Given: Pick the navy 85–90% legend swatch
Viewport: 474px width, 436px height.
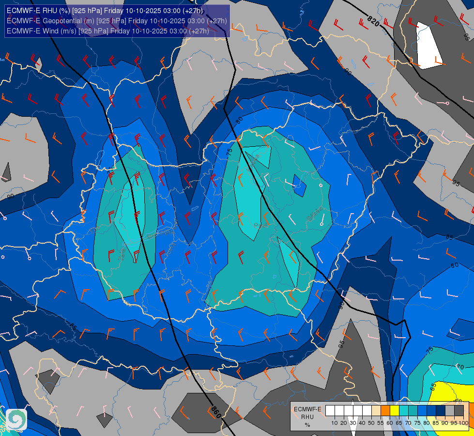Looking at the screenshot, I should 441,410.
